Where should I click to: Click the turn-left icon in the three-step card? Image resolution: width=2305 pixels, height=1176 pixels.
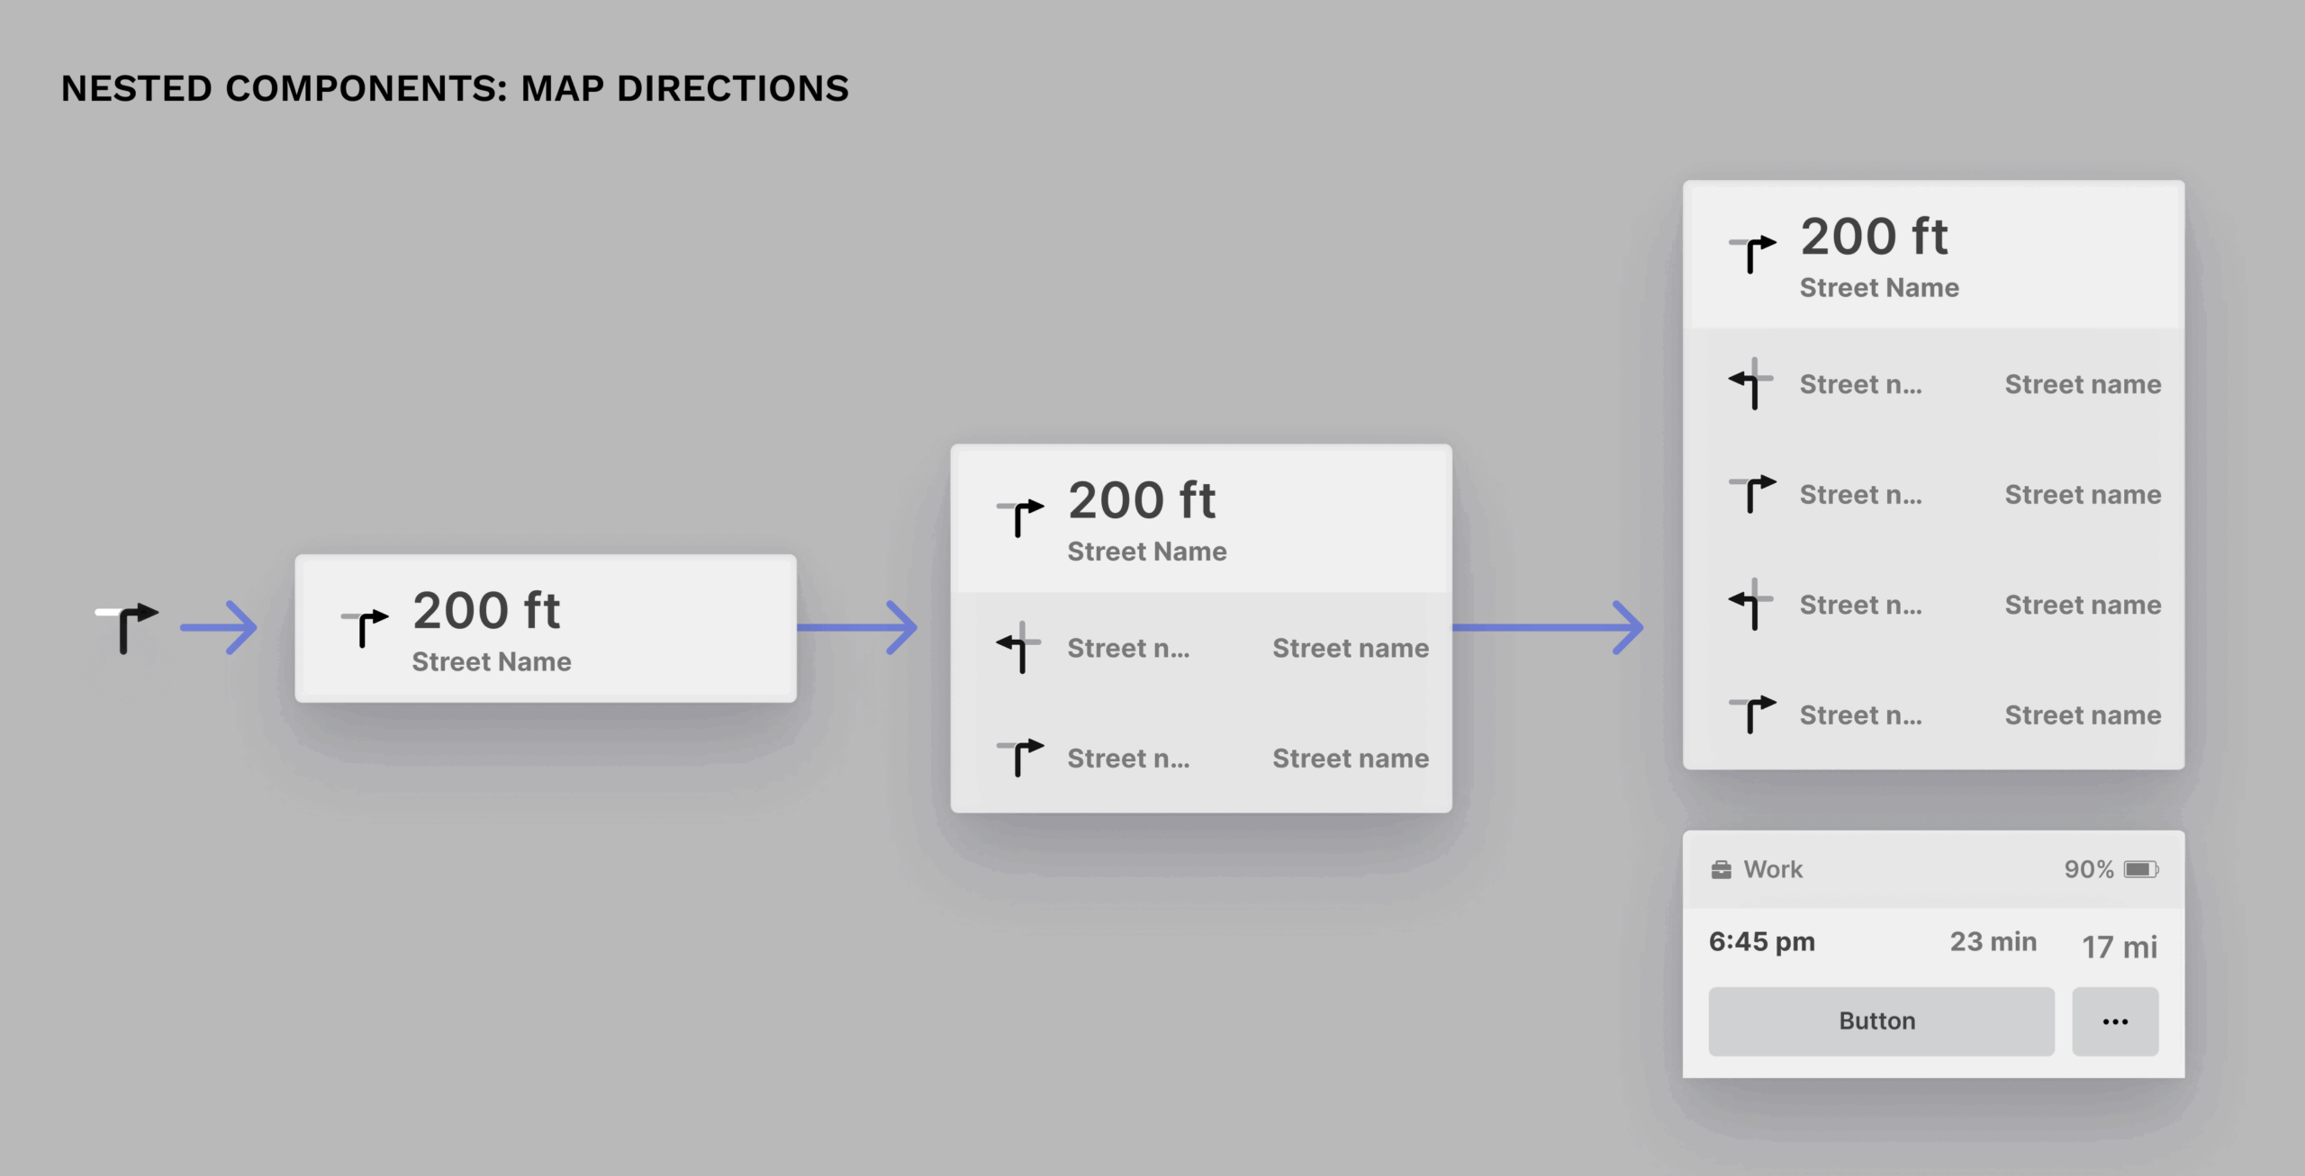pos(1018,647)
